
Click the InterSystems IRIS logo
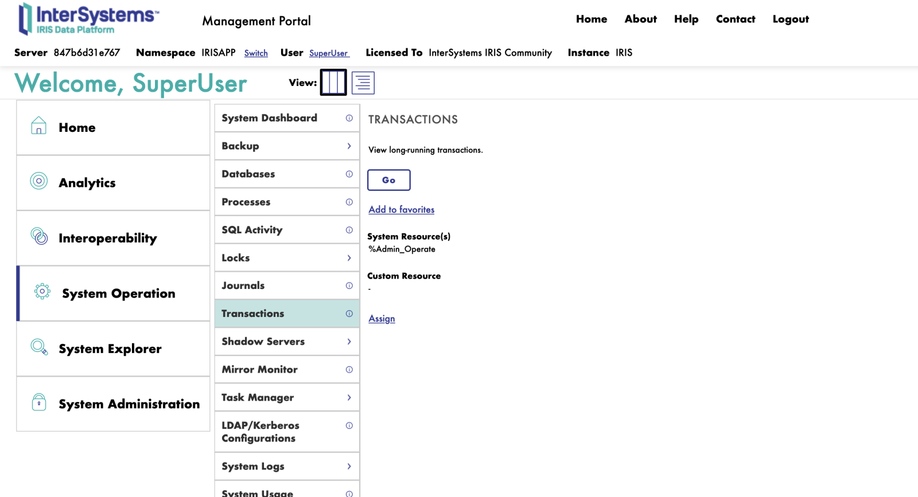pyautogui.click(x=88, y=19)
